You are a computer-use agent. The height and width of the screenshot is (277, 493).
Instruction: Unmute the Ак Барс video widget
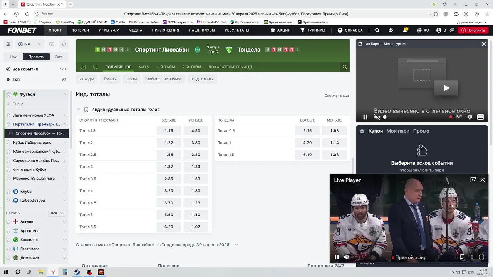click(377, 117)
